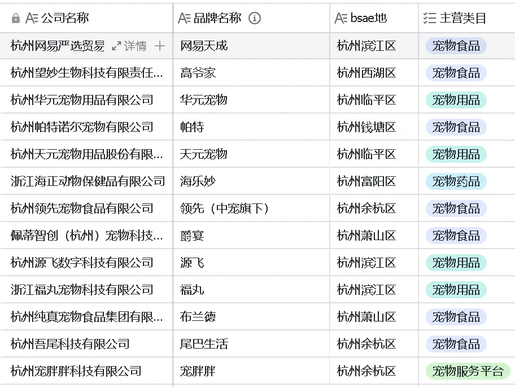
Task: Select brand cell 海乐妙
Action: 251,181
